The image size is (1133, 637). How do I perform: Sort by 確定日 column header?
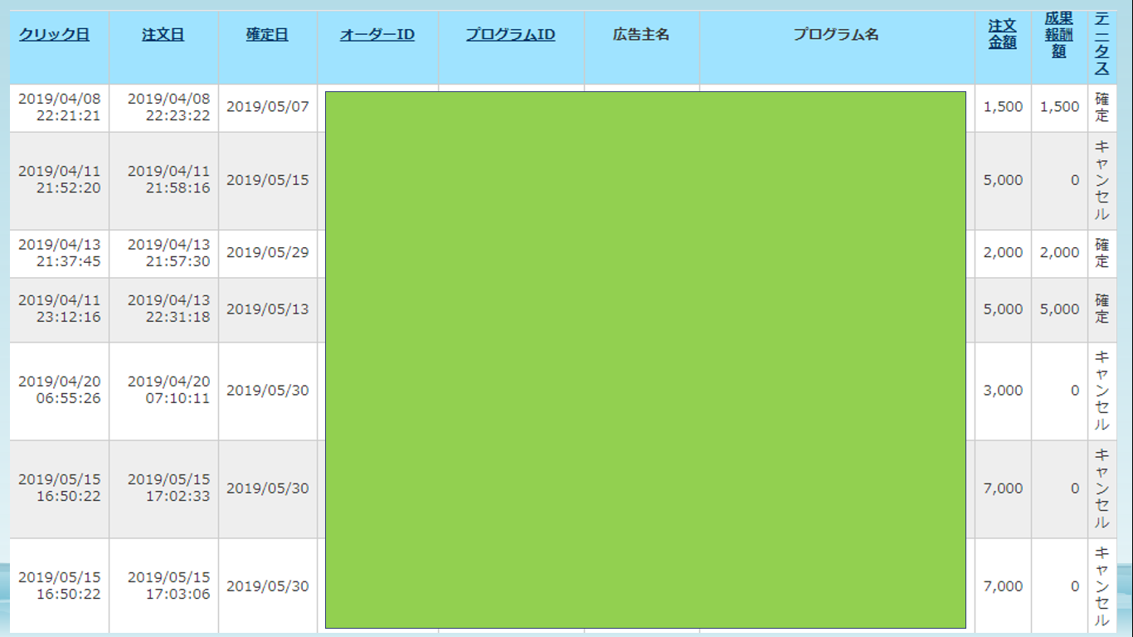[267, 35]
